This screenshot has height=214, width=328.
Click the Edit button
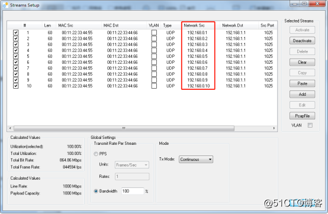tap(303, 105)
